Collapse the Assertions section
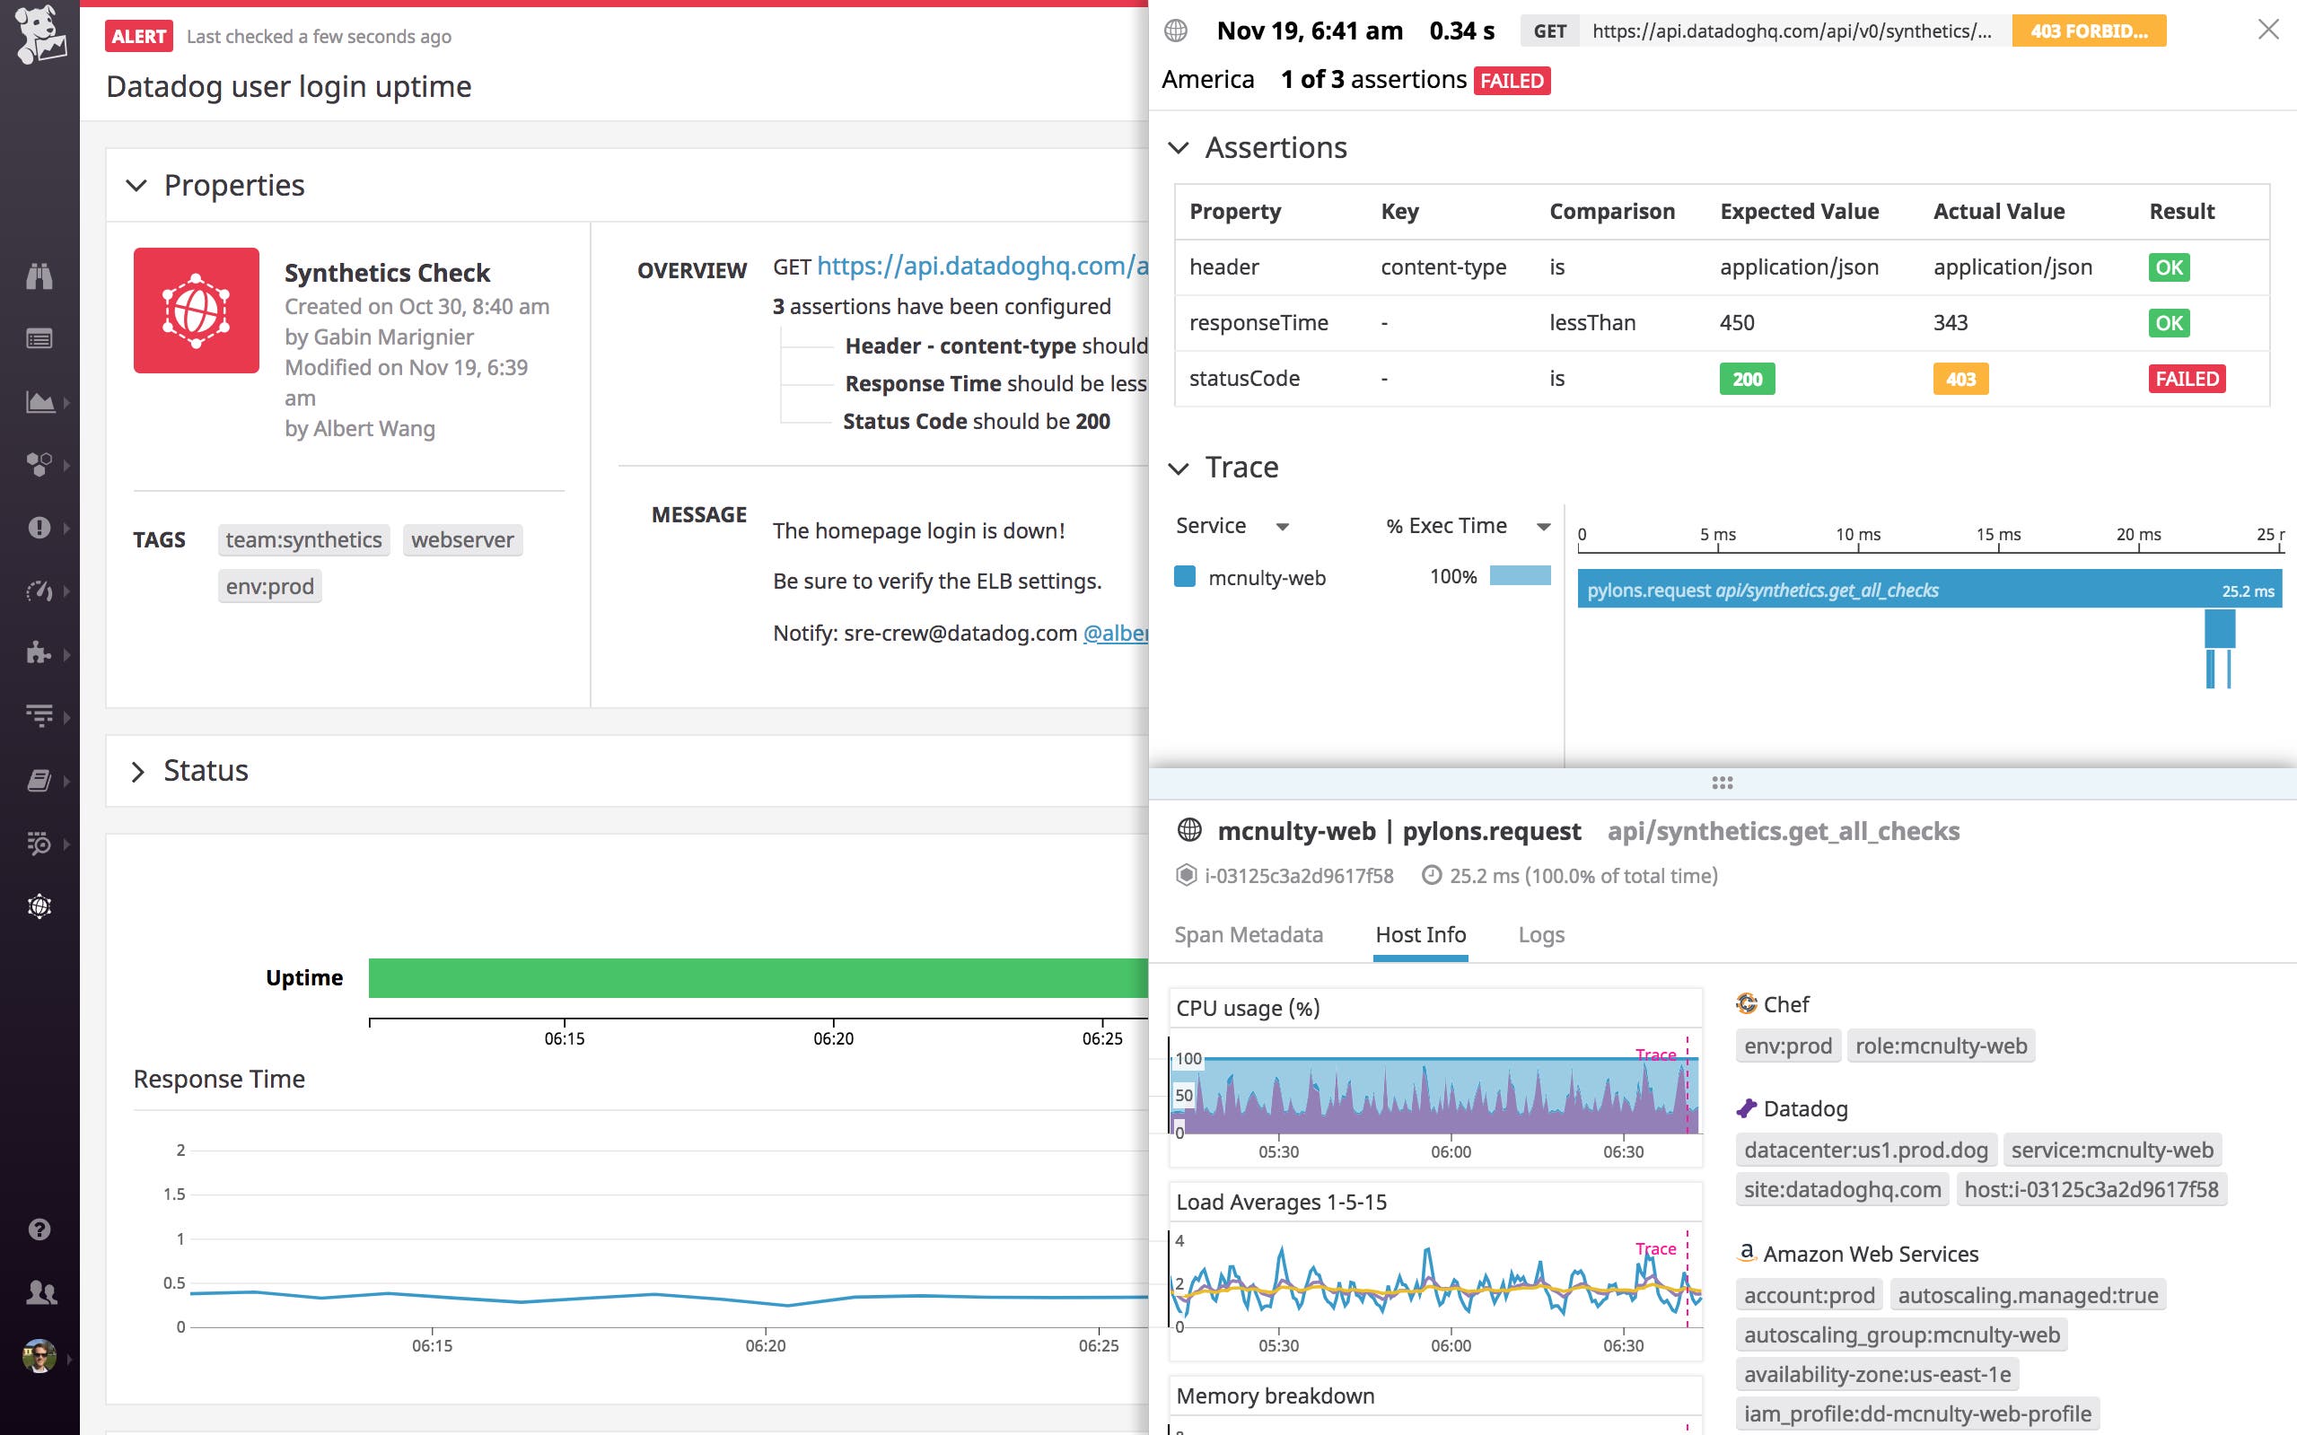The height and width of the screenshot is (1435, 2297). tap(1179, 148)
